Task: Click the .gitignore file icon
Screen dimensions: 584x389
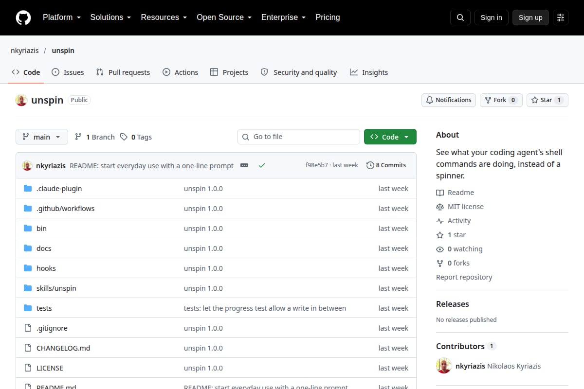Action: point(28,328)
